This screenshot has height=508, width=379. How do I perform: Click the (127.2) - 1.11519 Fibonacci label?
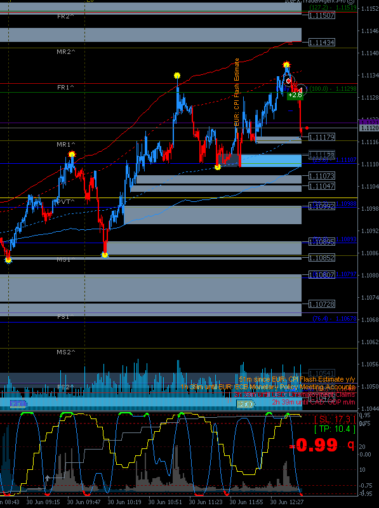(333, 7)
